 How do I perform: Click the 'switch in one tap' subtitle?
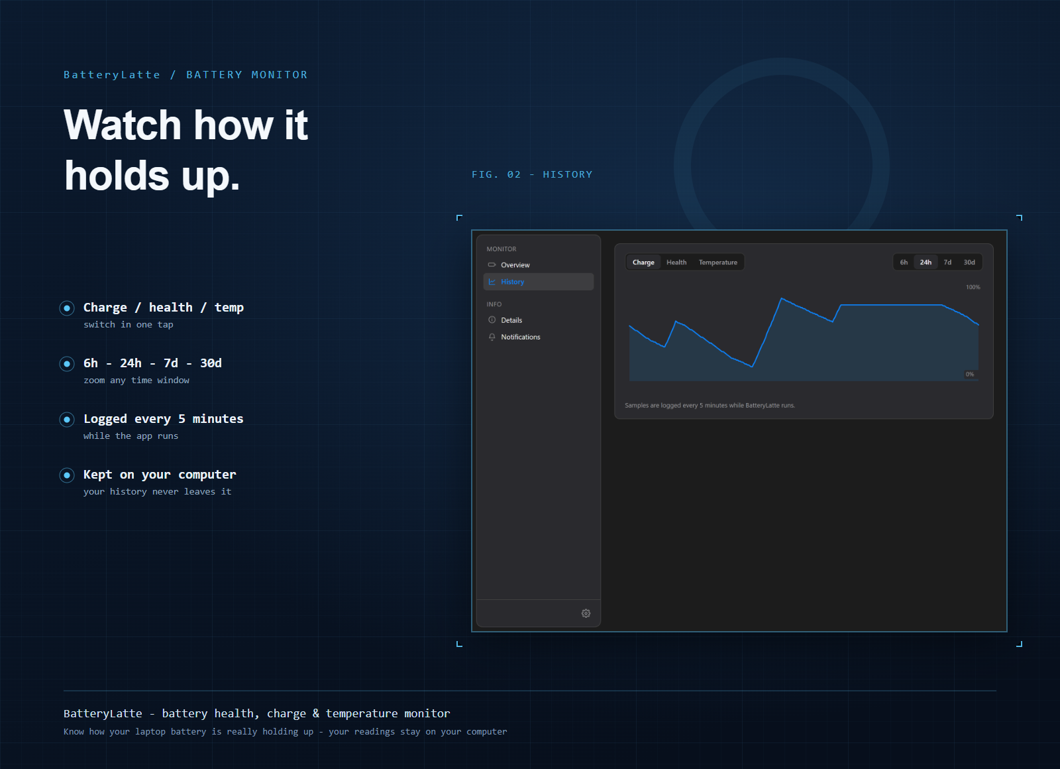(129, 325)
